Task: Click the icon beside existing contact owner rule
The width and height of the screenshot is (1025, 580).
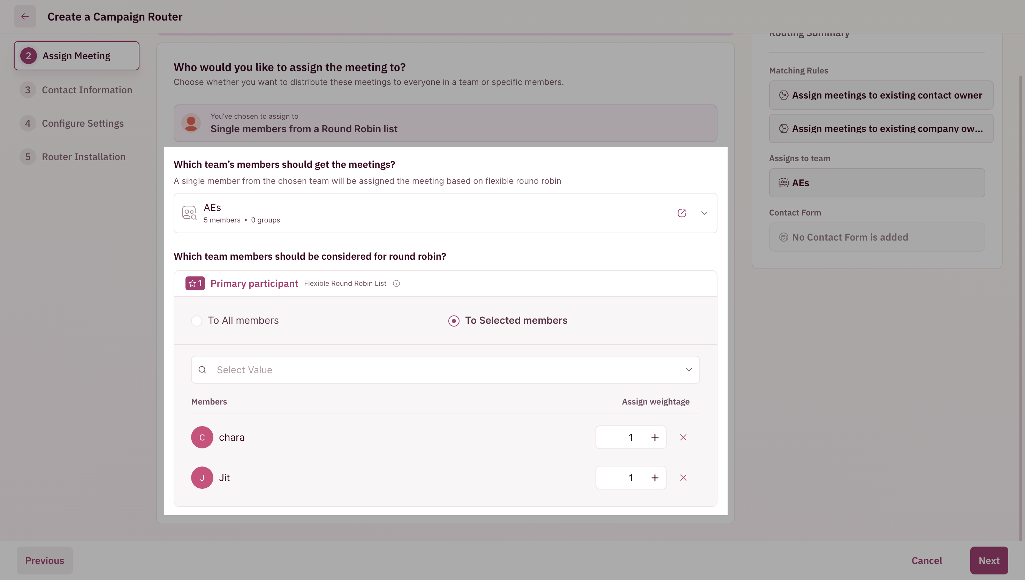Action: tap(783, 95)
